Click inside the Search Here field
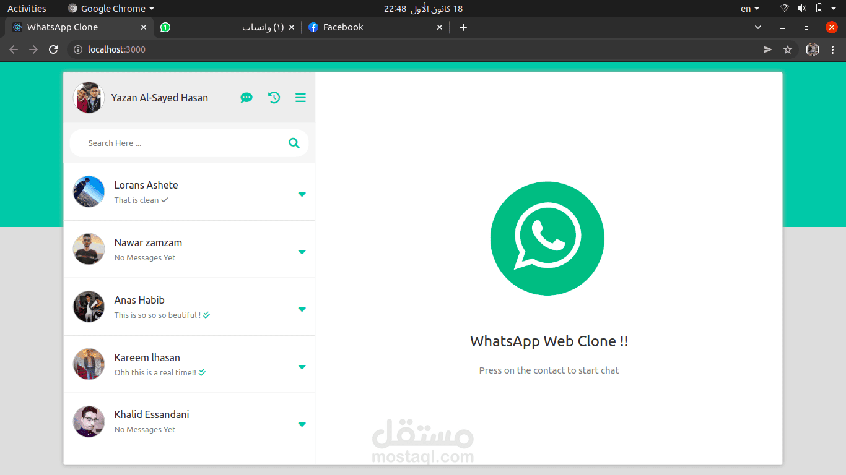 pos(155,142)
